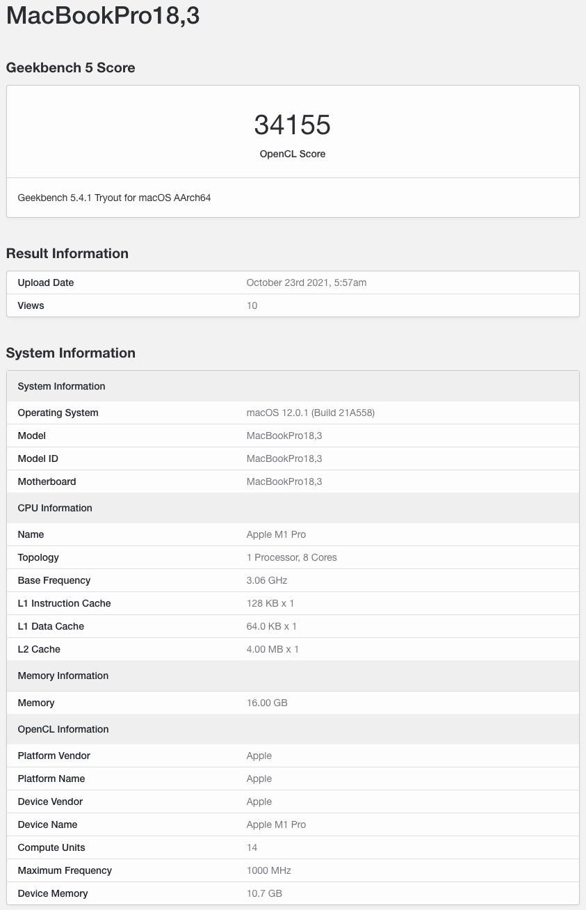Click the 34155 OpenCL score number

(x=292, y=125)
